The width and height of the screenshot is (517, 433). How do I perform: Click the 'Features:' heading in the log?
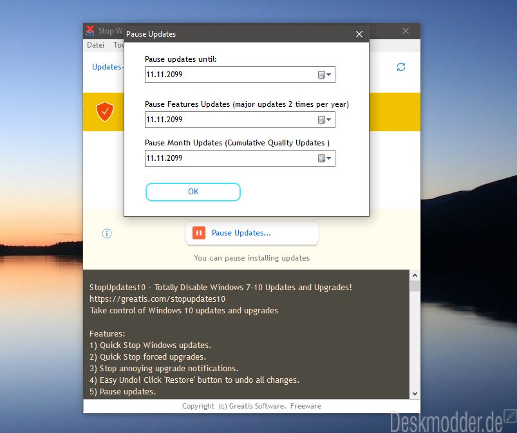click(x=107, y=333)
